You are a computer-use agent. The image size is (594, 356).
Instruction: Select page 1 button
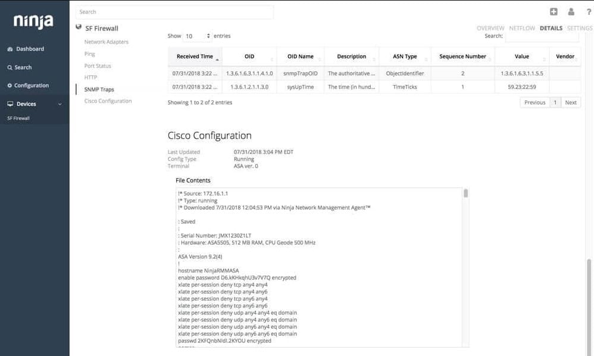pyautogui.click(x=555, y=103)
